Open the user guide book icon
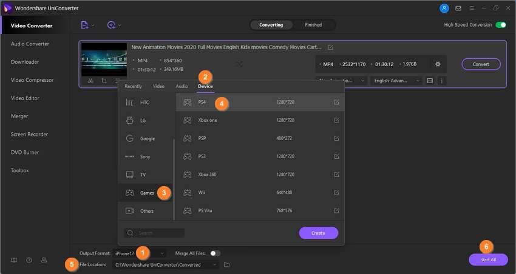 coord(14,260)
